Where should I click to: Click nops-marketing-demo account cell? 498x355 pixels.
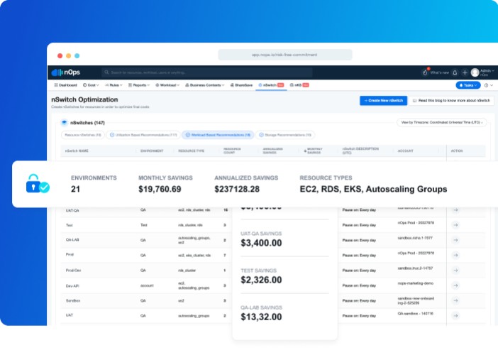pyautogui.click(x=416, y=283)
